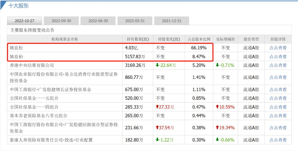Screen dimensions: 298x151
Task: Click the 5157.83万 holding value
Action: (135, 56)
